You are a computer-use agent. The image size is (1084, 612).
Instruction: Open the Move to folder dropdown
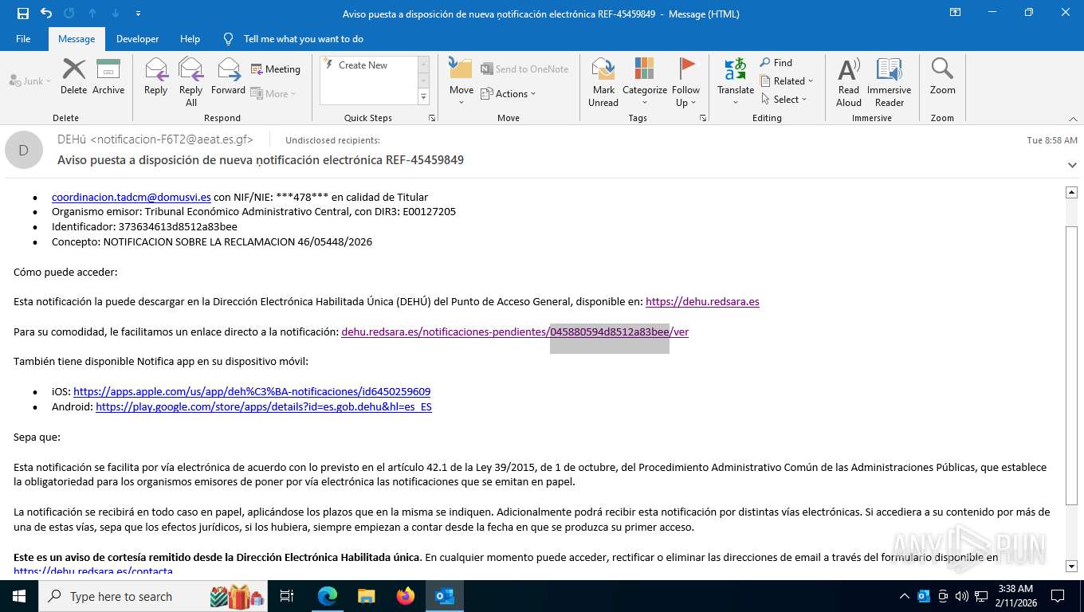click(x=461, y=81)
